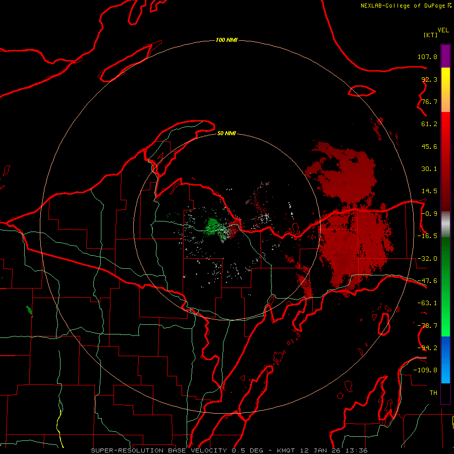Click the NEXLAB-College of DuPage watermark text
The image size is (454, 454).
406,6
